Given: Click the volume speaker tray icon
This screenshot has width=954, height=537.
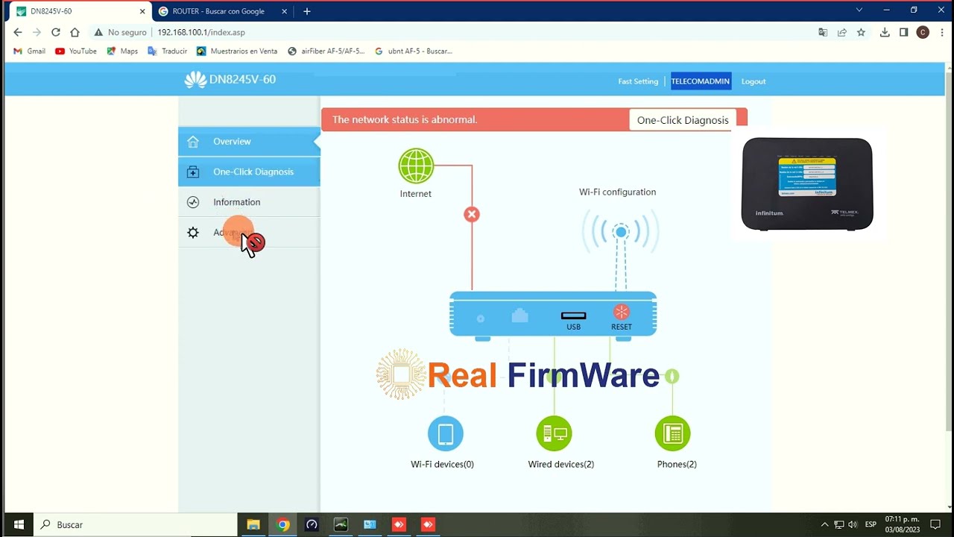Looking at the screenshot, I should [853, 524].
